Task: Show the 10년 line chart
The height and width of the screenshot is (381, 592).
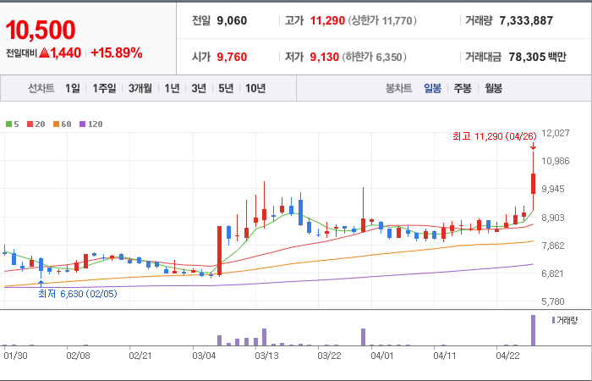Action: point(255,88)
